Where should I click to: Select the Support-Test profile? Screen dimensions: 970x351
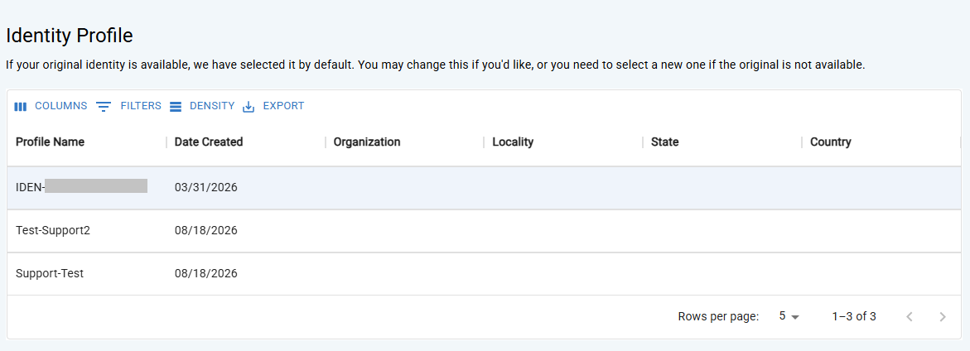click(x=485, y=273)
